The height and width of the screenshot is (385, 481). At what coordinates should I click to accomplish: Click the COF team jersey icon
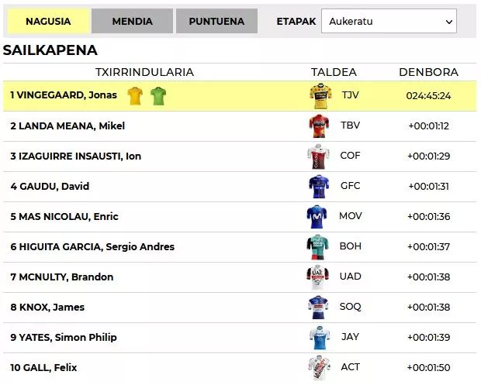[x=318, y=156]
